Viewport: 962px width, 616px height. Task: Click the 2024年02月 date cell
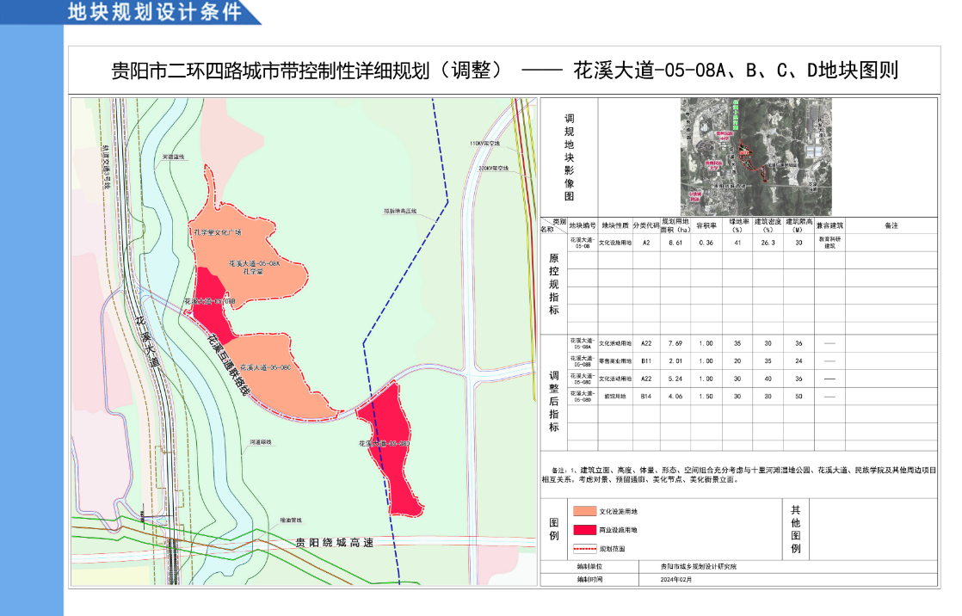[x=676, y=579]
